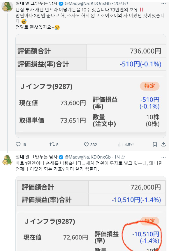Retweet the first post using the repost icon
The width and height of the screenshot is (169, 251).
(x=52, y=145)
